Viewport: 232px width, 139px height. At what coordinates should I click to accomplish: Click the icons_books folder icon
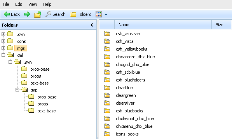[x=107, y=134]
